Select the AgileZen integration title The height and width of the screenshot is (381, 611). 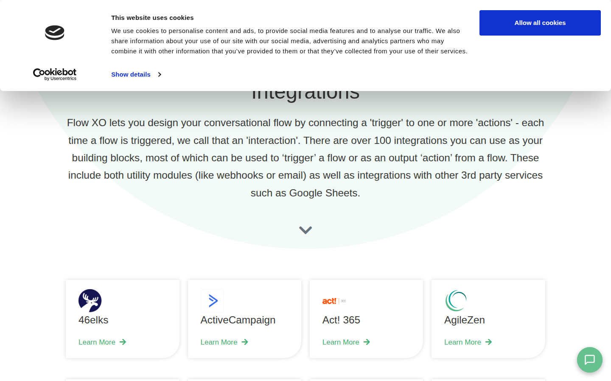(464, 320)
